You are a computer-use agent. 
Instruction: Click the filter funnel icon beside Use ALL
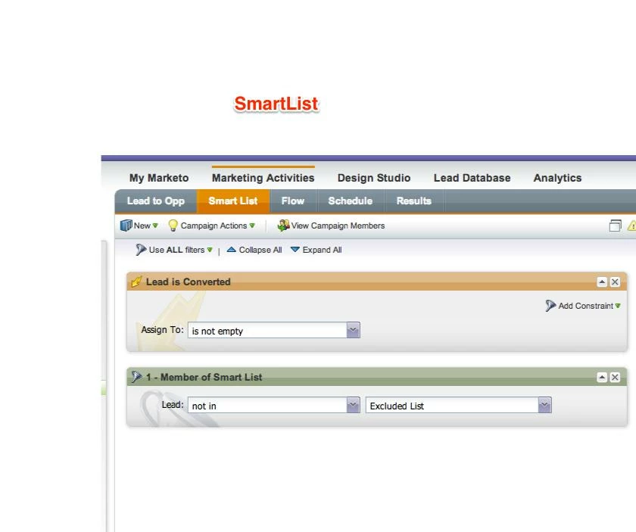click(x=141, y=250)
